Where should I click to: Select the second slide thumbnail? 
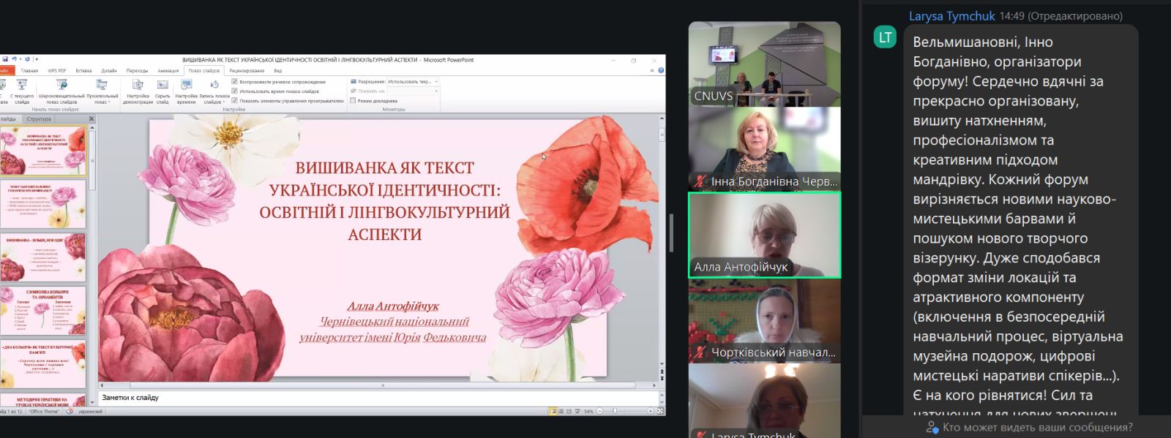click(x=43, y=204)
